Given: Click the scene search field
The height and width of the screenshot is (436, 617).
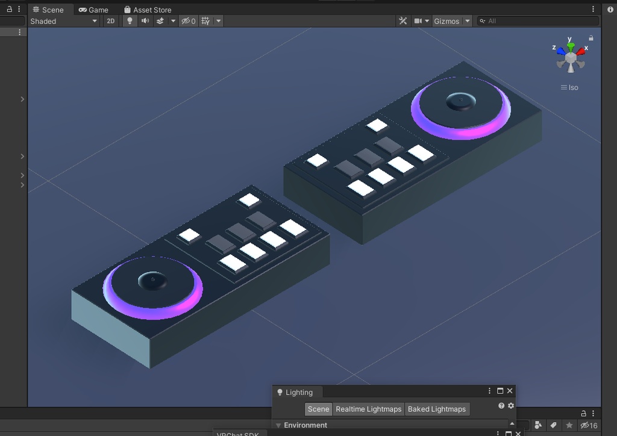Looking at the screenshot, I should pos(538,21).
